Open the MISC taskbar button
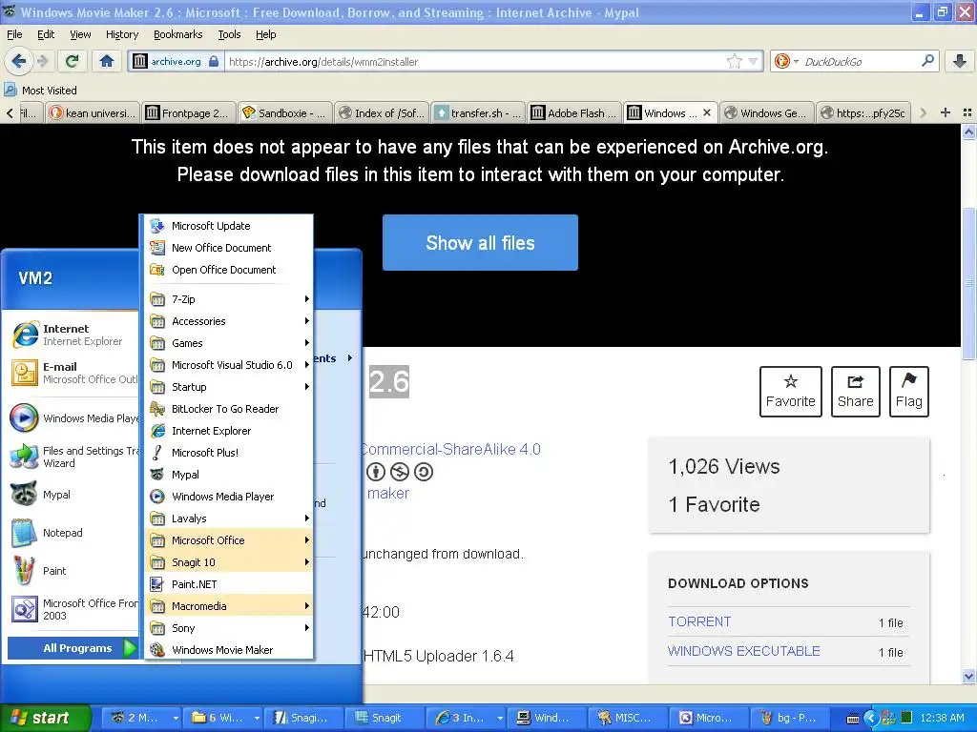The width and height of the screenshot is (977, 732). pyautogui.click(x=626, y=718)
